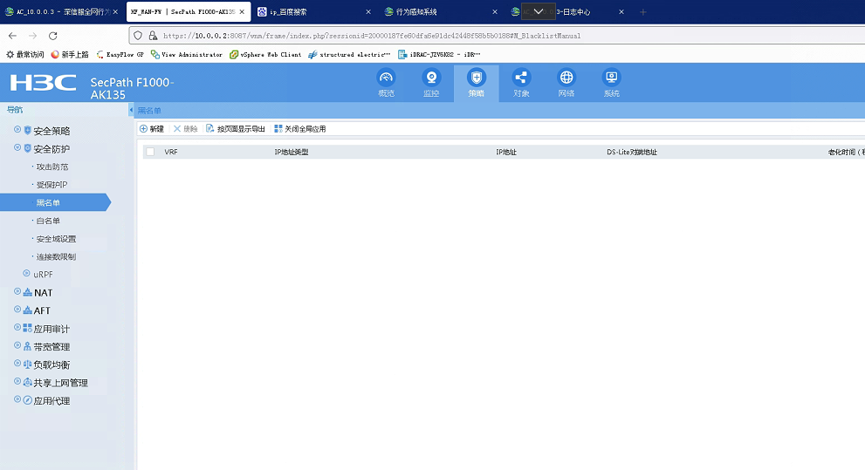Click the 负载均衡 scales icon

pyautogui.click(x=28, y=364)
